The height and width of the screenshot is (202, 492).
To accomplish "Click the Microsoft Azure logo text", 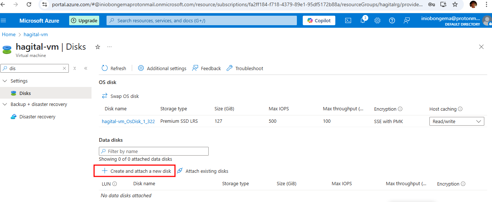I will tap(39, 20).
